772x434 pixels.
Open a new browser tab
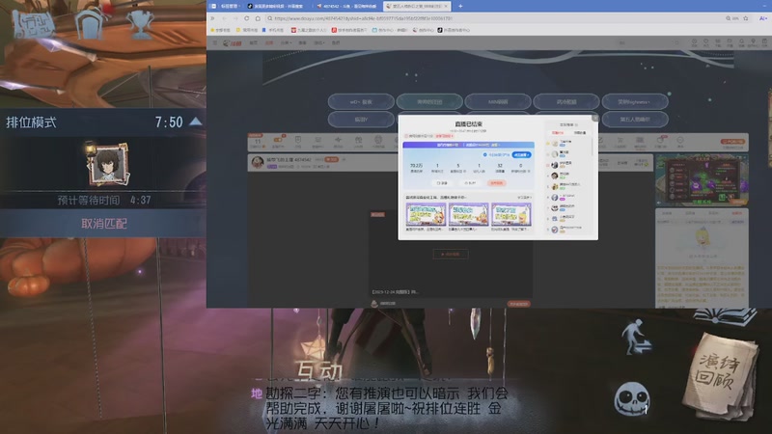(460, 6)
